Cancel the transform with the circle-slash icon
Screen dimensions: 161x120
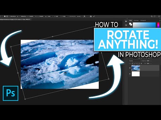coord(91,16)
